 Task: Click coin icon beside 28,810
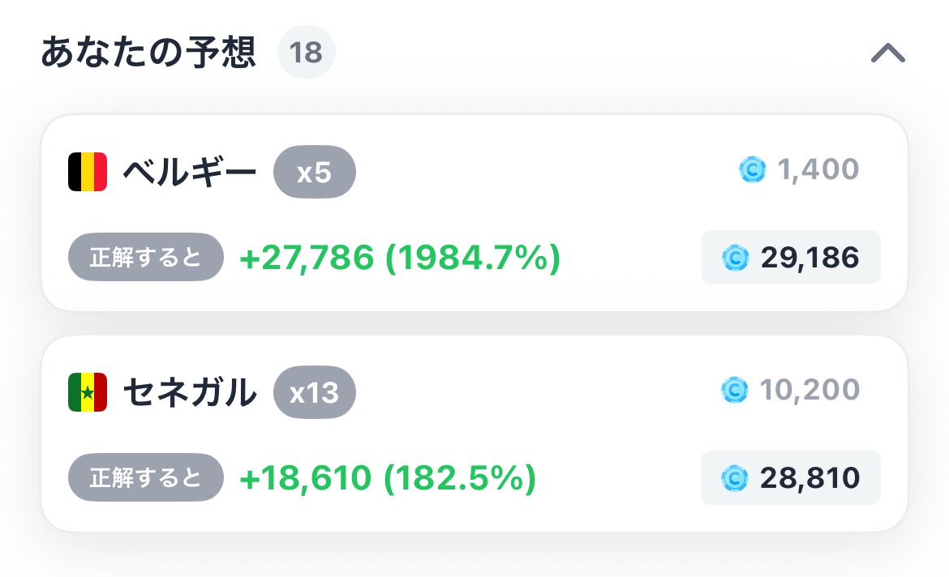click(x=735, y=478)
